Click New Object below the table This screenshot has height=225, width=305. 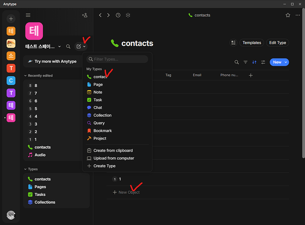(126, 192)
